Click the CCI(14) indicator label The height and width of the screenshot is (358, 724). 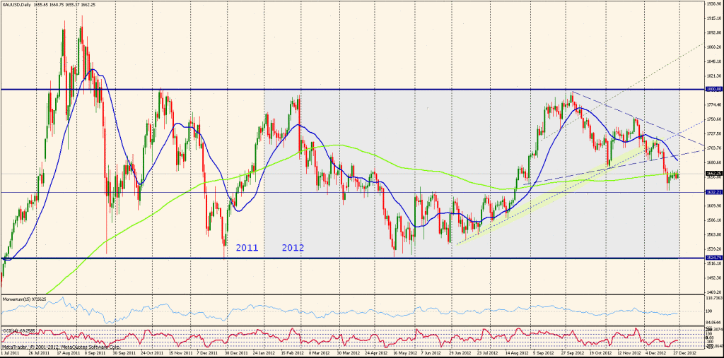(20, 329)
